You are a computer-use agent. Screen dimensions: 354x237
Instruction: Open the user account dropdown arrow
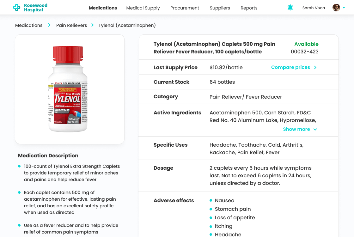[x=344, y=8]
